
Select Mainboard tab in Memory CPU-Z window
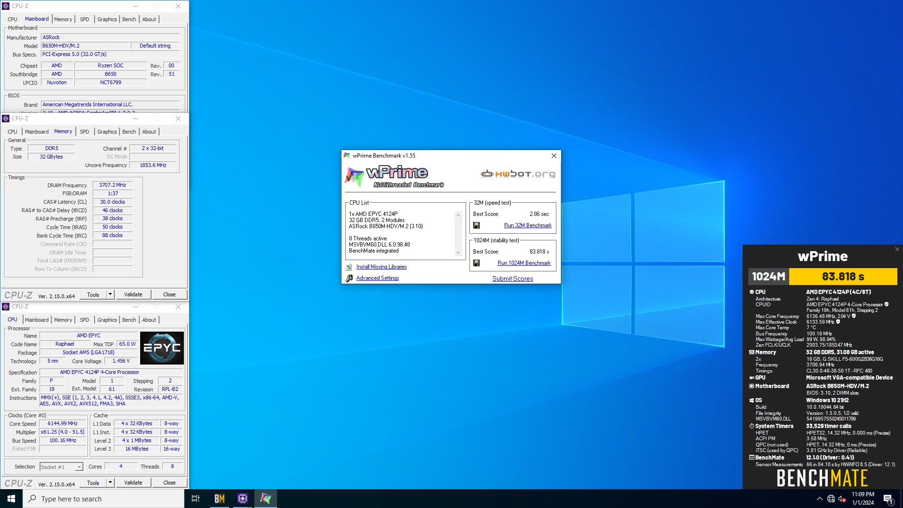point(37,132)
